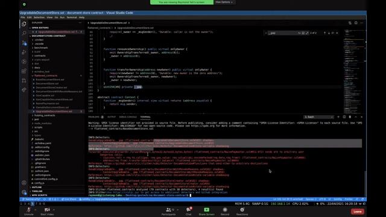Open the terminal shell selector dropdown (bash)
The height and width of the screenshot is (217, 386).
pos(318,117)
